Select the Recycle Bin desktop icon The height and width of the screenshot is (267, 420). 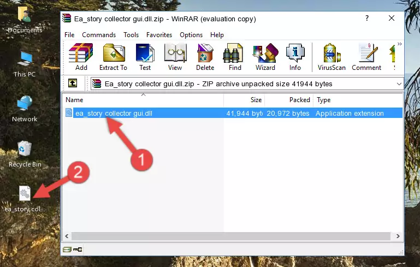[x=25, y=155]
